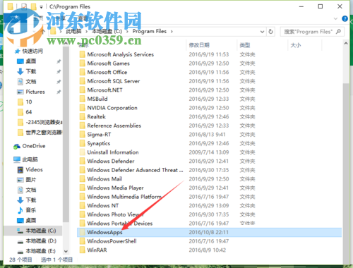Select the Microsoft SQL Server folder icon
This screenshot has height=268, width=353.
click(82, 81)
